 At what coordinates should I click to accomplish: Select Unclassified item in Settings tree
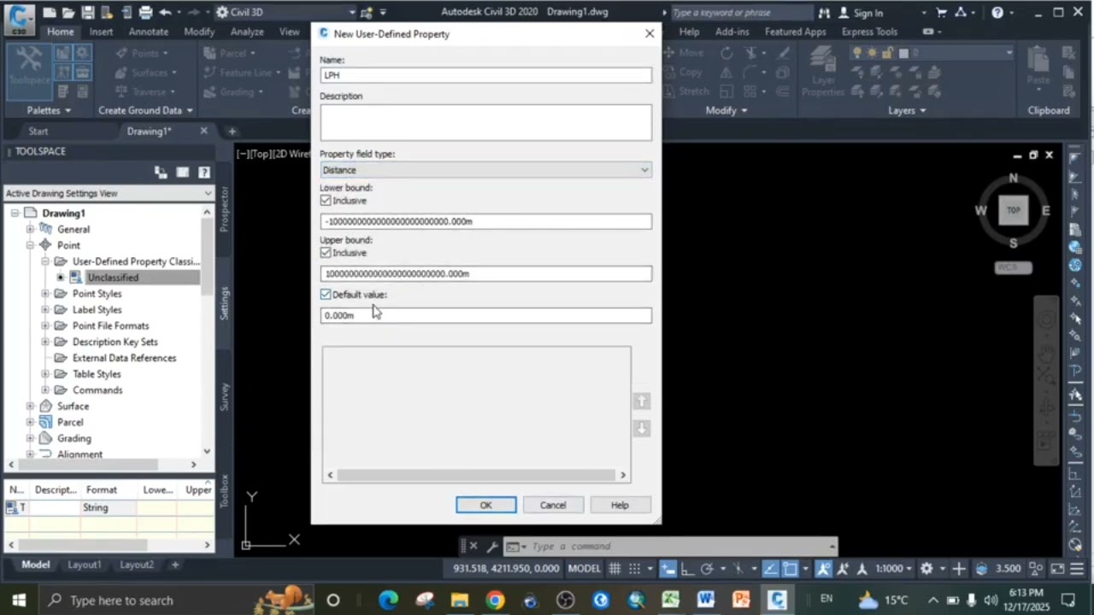113,278
